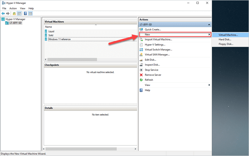
Task: Open the View menu in the menu bar
Action: pyautogui.click(x=22, y=9)
